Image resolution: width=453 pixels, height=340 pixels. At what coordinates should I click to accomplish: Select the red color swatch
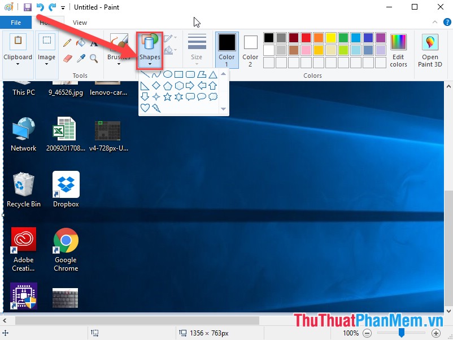[306, 38]
